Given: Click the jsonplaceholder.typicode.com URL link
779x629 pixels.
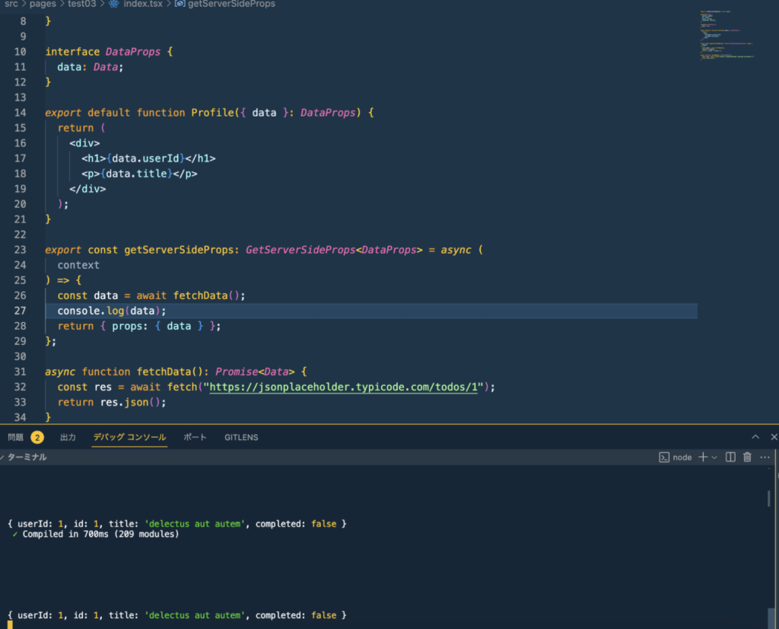Looking at the screenshot, I should click(348, 387).
